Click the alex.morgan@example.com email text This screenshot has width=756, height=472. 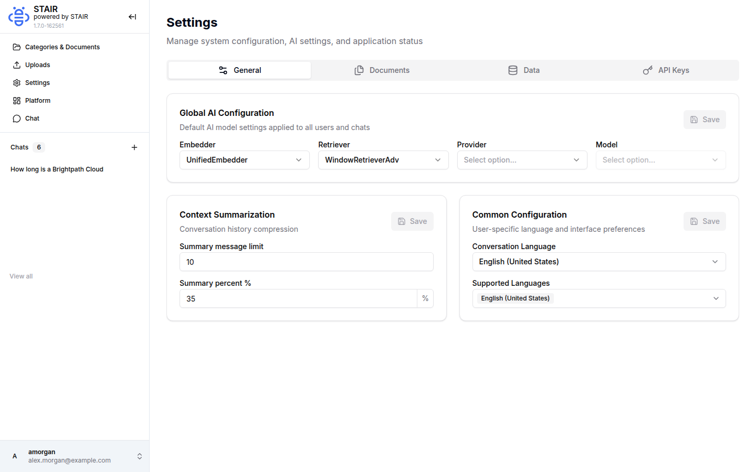69,460
